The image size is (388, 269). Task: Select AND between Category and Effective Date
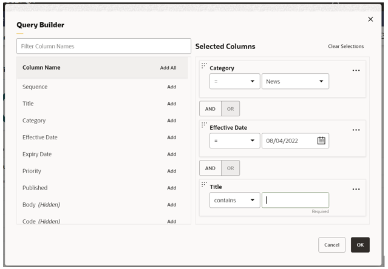(x=210, y=109)
